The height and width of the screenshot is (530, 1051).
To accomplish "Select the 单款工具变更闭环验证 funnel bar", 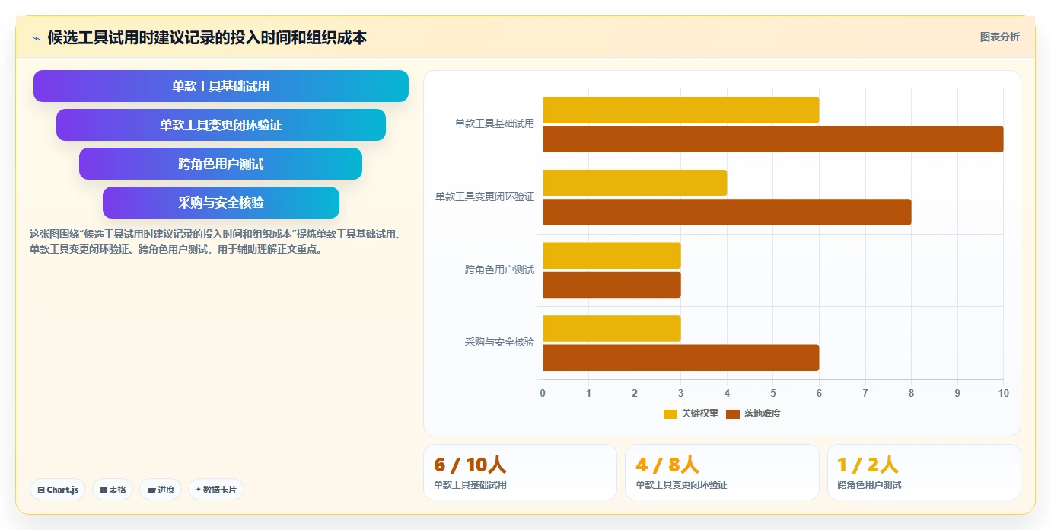I will [x=221, y=125].
